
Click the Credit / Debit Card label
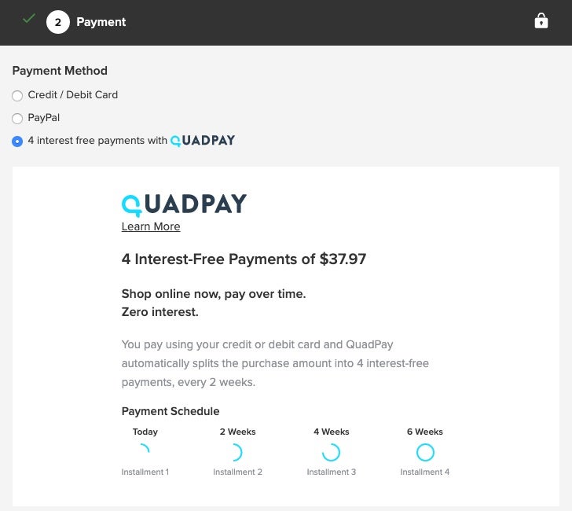coord(72,95)
